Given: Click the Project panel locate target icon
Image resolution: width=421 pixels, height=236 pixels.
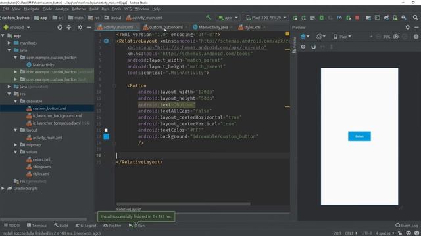Looking at the screenshot, I should click(x=60, y=27).
